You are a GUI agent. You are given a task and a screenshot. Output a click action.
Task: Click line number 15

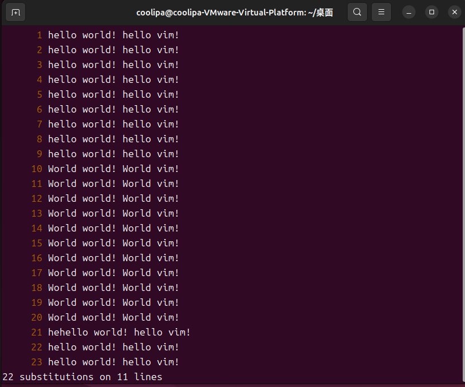[x=37, y=243]
